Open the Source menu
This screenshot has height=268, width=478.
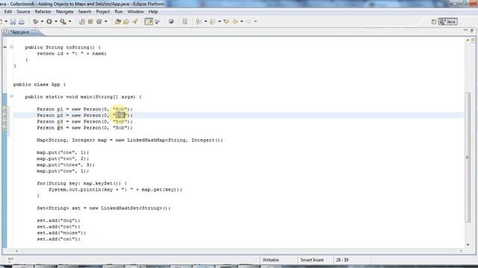pos(23,12)
